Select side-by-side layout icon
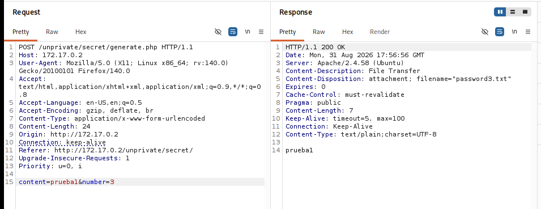541x209 pixels. [500, 12]
